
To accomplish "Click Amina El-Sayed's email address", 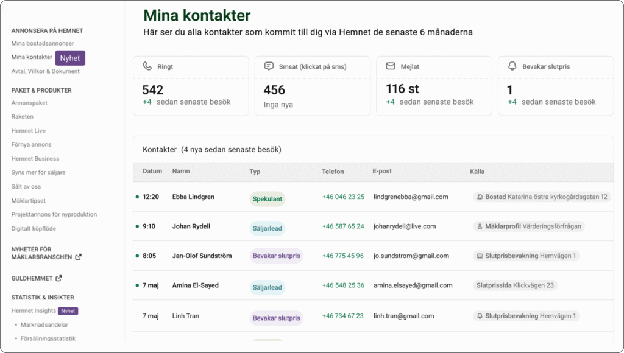I will tap(413, 285).
